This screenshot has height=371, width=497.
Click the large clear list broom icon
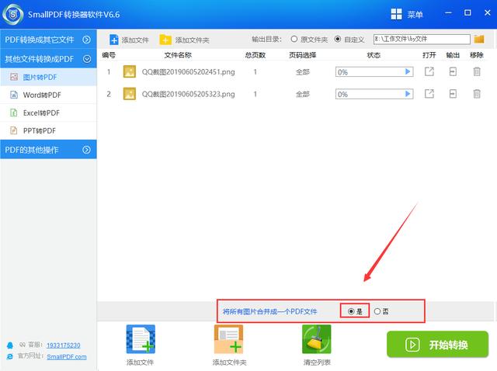coord(316,339)
